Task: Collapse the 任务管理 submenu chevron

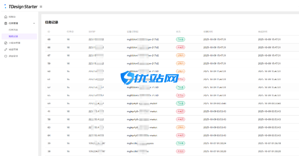Action: coord(34,23)
